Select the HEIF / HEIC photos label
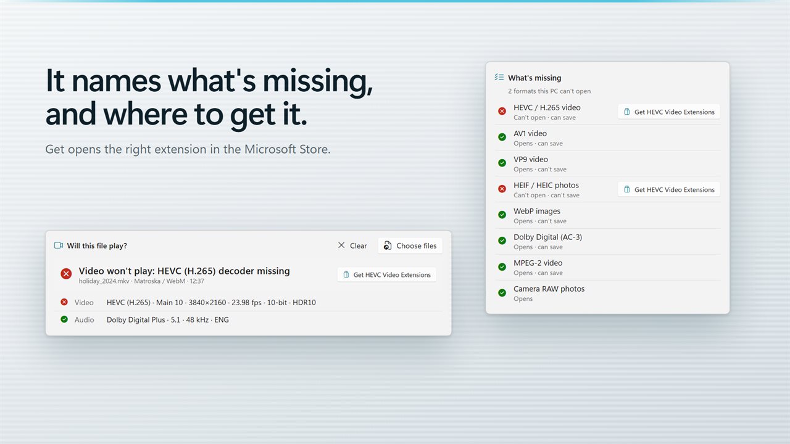The width and height of the screenshot is (790, 444). [x=546, y=185]
